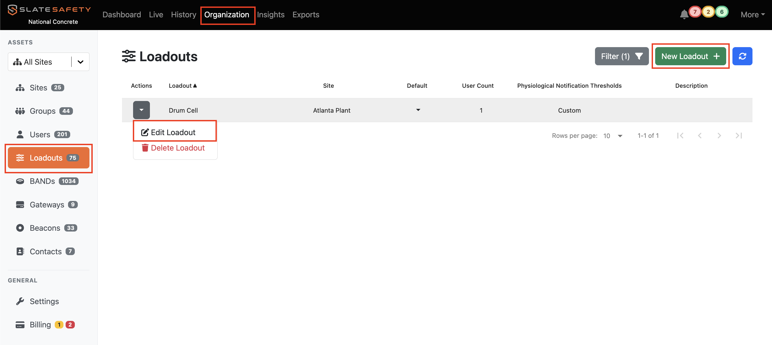The width and height of the screenshot is (772, 345).
Task: Choose Delete Loadout from the menu
Action: 178,148
